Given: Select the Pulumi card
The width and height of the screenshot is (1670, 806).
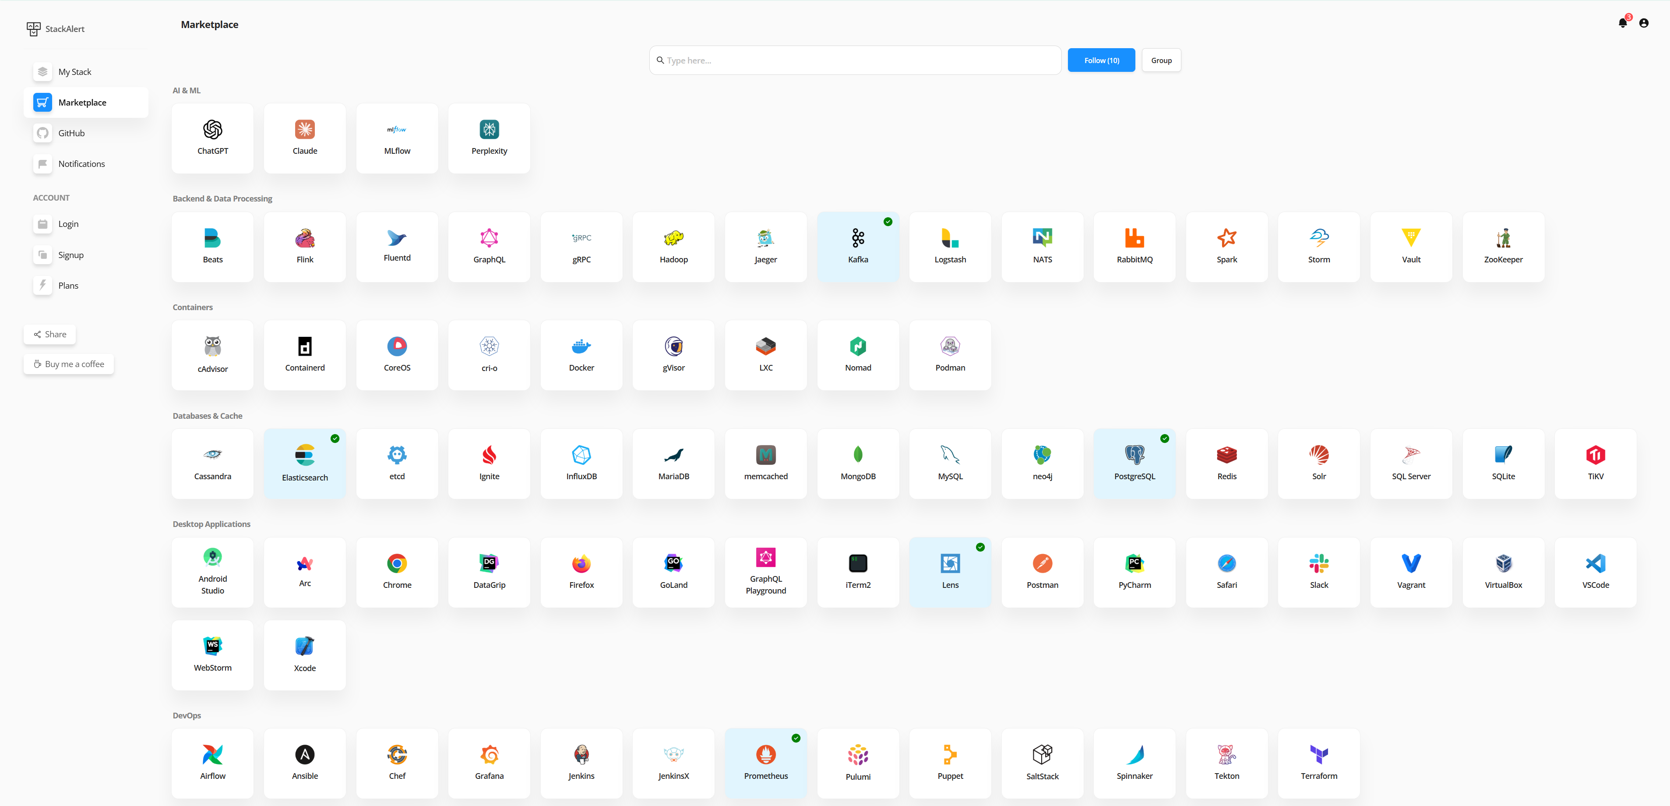Looking at the screenshot, I should 858,763.
